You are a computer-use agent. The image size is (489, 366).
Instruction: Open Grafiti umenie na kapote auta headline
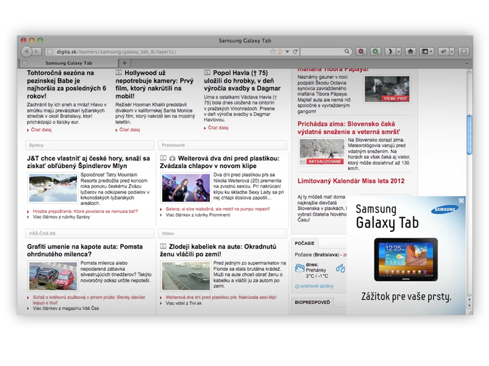(x=85, y=250)
